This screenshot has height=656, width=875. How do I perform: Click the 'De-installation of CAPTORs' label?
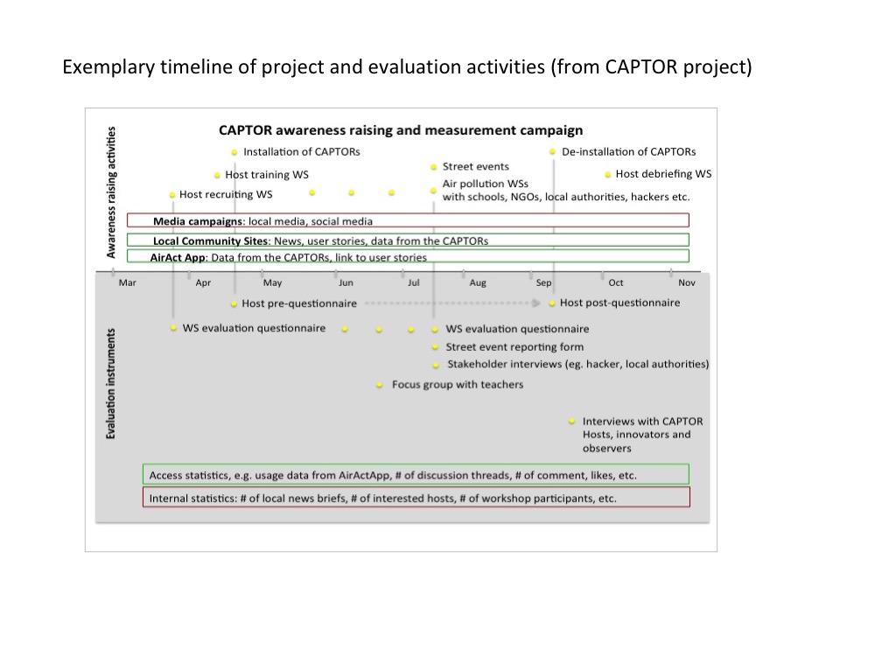coord(629,151)
